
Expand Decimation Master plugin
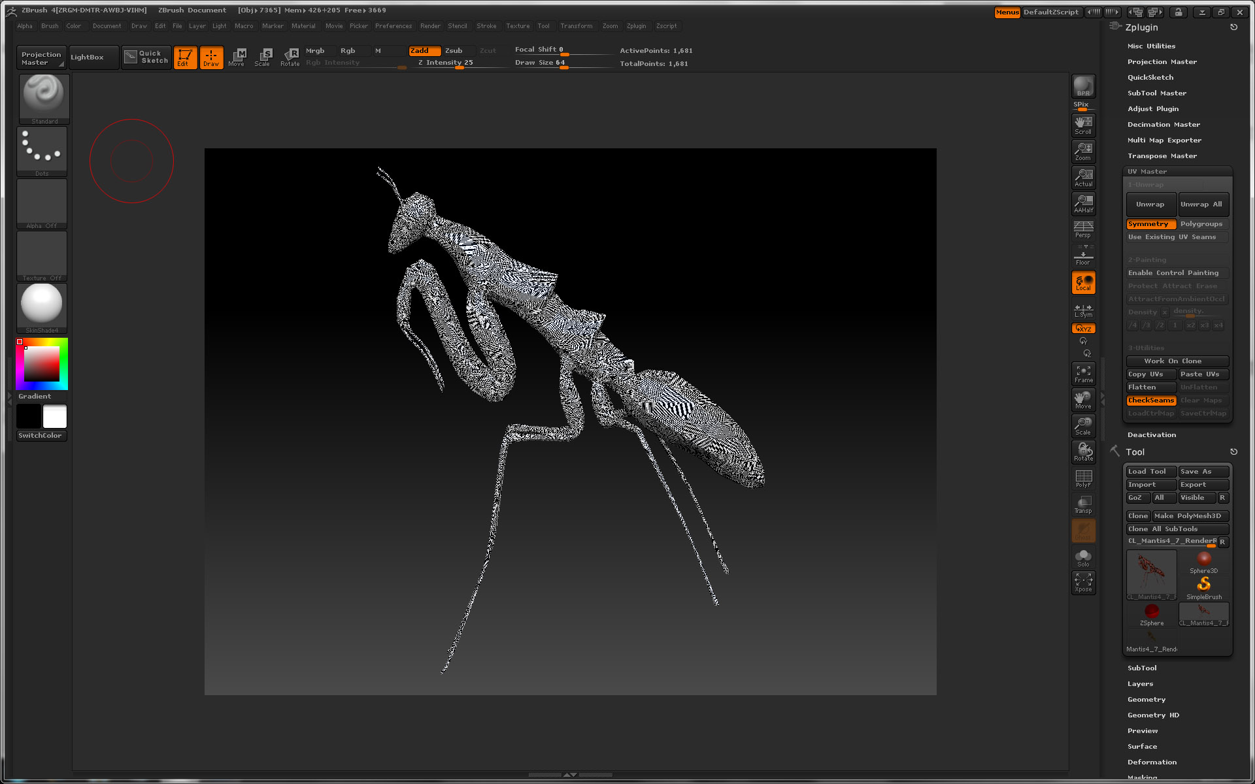pyautogui.click(x=1163, y=124)
